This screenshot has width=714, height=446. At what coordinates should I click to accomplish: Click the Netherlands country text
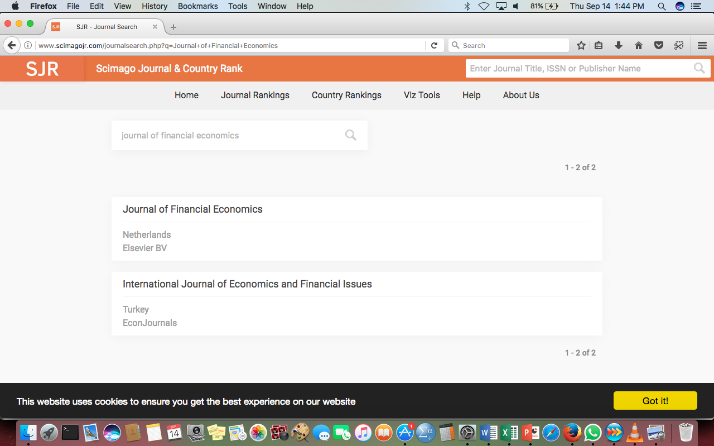pos(147,234)
